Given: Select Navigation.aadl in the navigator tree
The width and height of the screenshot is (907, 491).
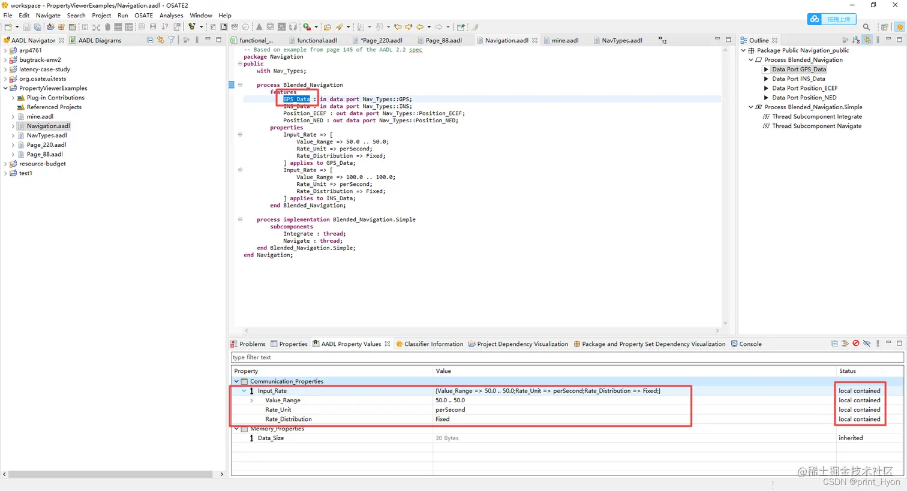Looking at the screenshot, I should [x=48, y=126].
